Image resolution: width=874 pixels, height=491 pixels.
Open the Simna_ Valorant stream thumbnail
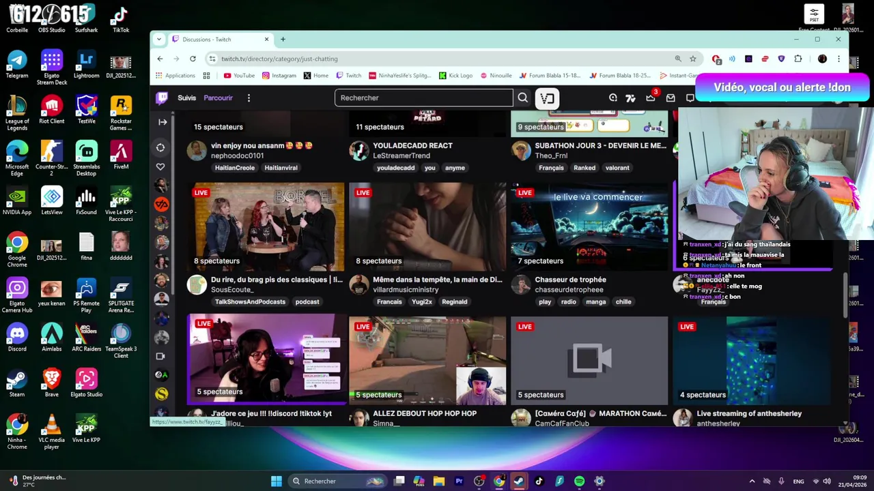pyautogui.click(x=427, y=361)
